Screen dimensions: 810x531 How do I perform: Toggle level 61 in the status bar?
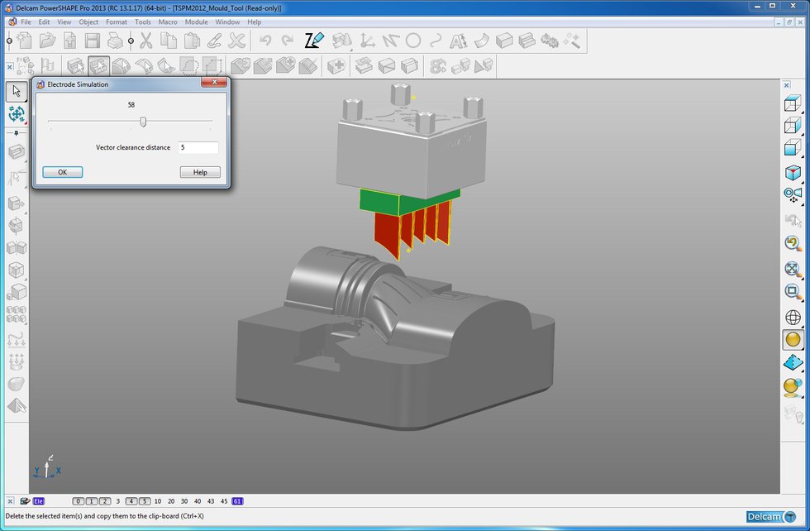[x=236, y=500]
